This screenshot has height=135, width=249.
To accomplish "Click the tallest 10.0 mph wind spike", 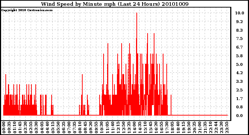I will 136,64.
